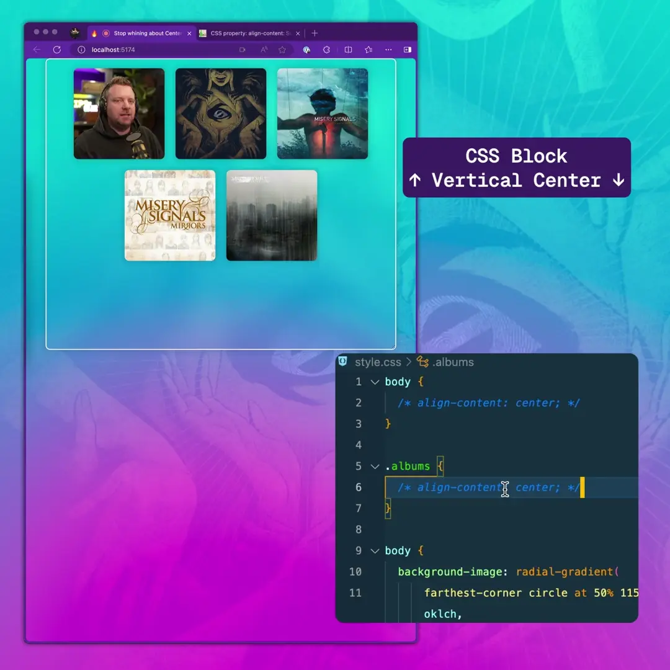Close the 'CSS property: align-content' tab
670x670 pixels.
coord(298,33)
